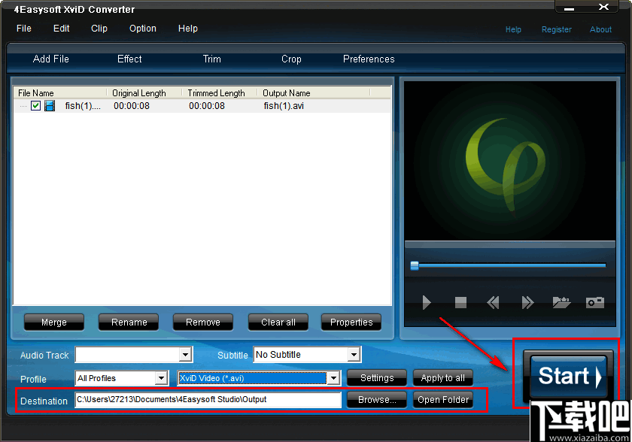Viewport: 632px width, 442px height.
Task: Expand the All Profiles dropdown
Action: click(x=160, y=378)
